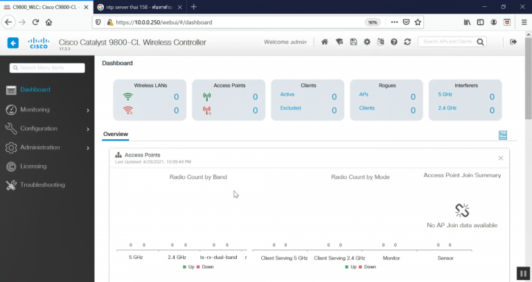The image size is (532, 282).
Task: Click the Search APs and Clients box
Action: [448, 42]
